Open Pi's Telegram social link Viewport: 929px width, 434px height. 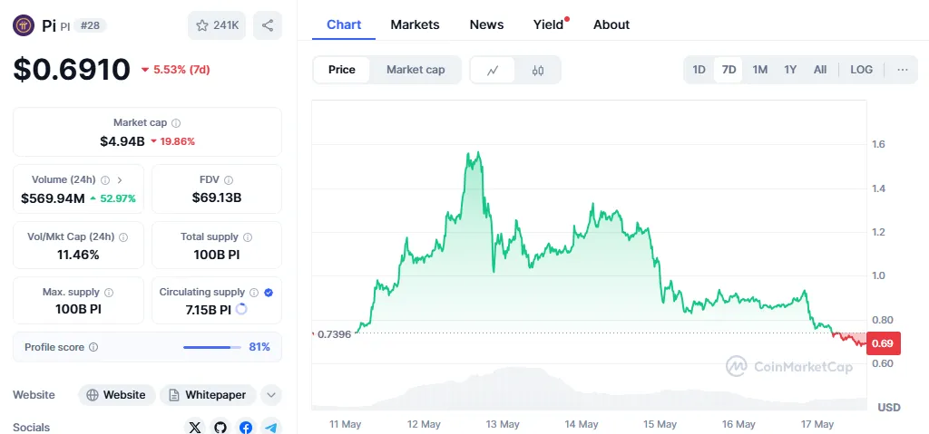pyautogui.click(x=270, y=427)
